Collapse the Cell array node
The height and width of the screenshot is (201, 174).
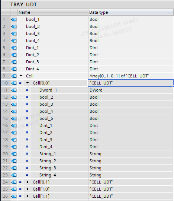point(21,76)
